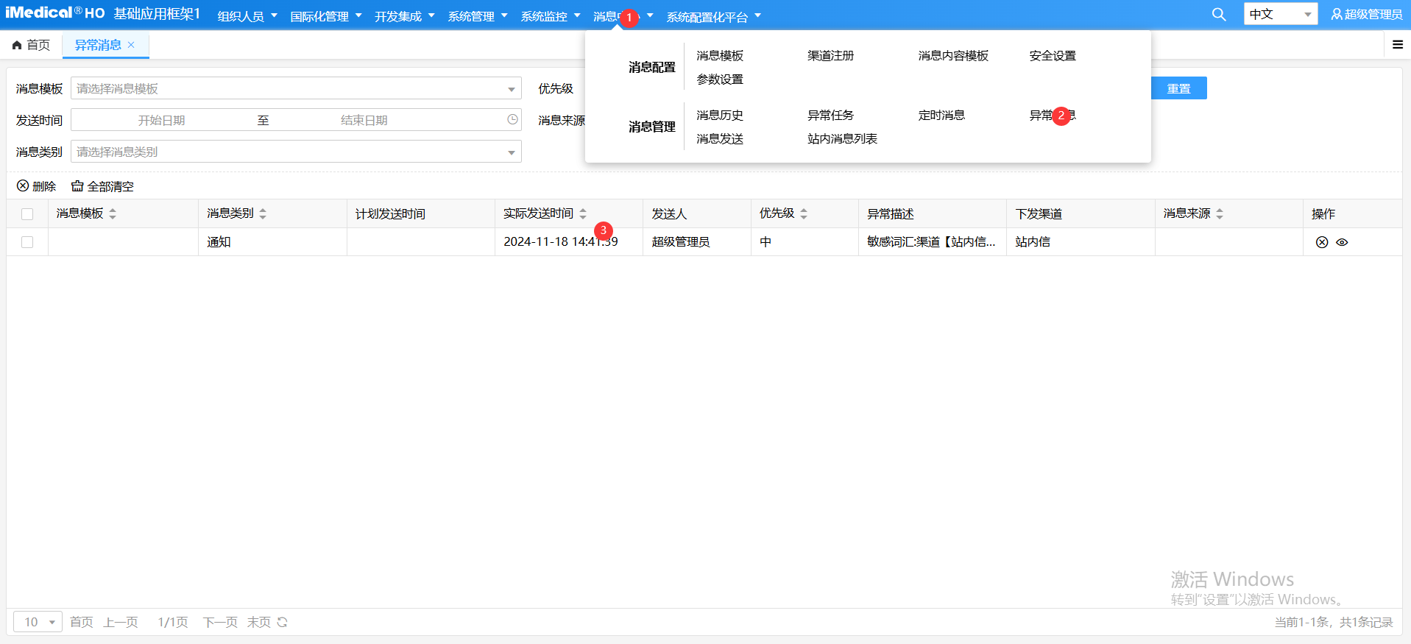
Task: Check the checkbox of the 通知 row
Action: [x=27, y=242]
